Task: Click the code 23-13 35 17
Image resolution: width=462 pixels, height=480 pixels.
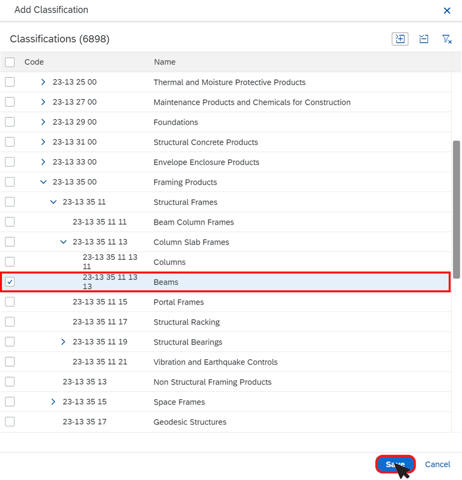Action: pos(84,421)
